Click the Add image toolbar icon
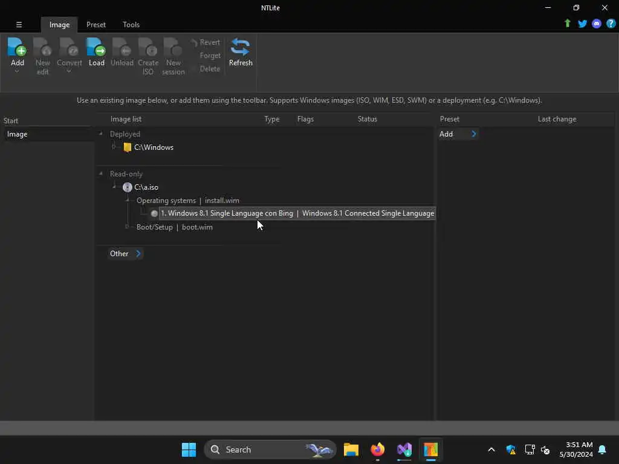 tap(17, 47)
